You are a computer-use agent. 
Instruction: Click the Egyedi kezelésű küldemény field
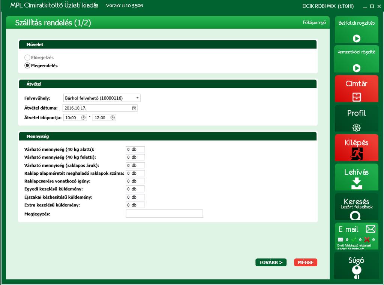135,189
